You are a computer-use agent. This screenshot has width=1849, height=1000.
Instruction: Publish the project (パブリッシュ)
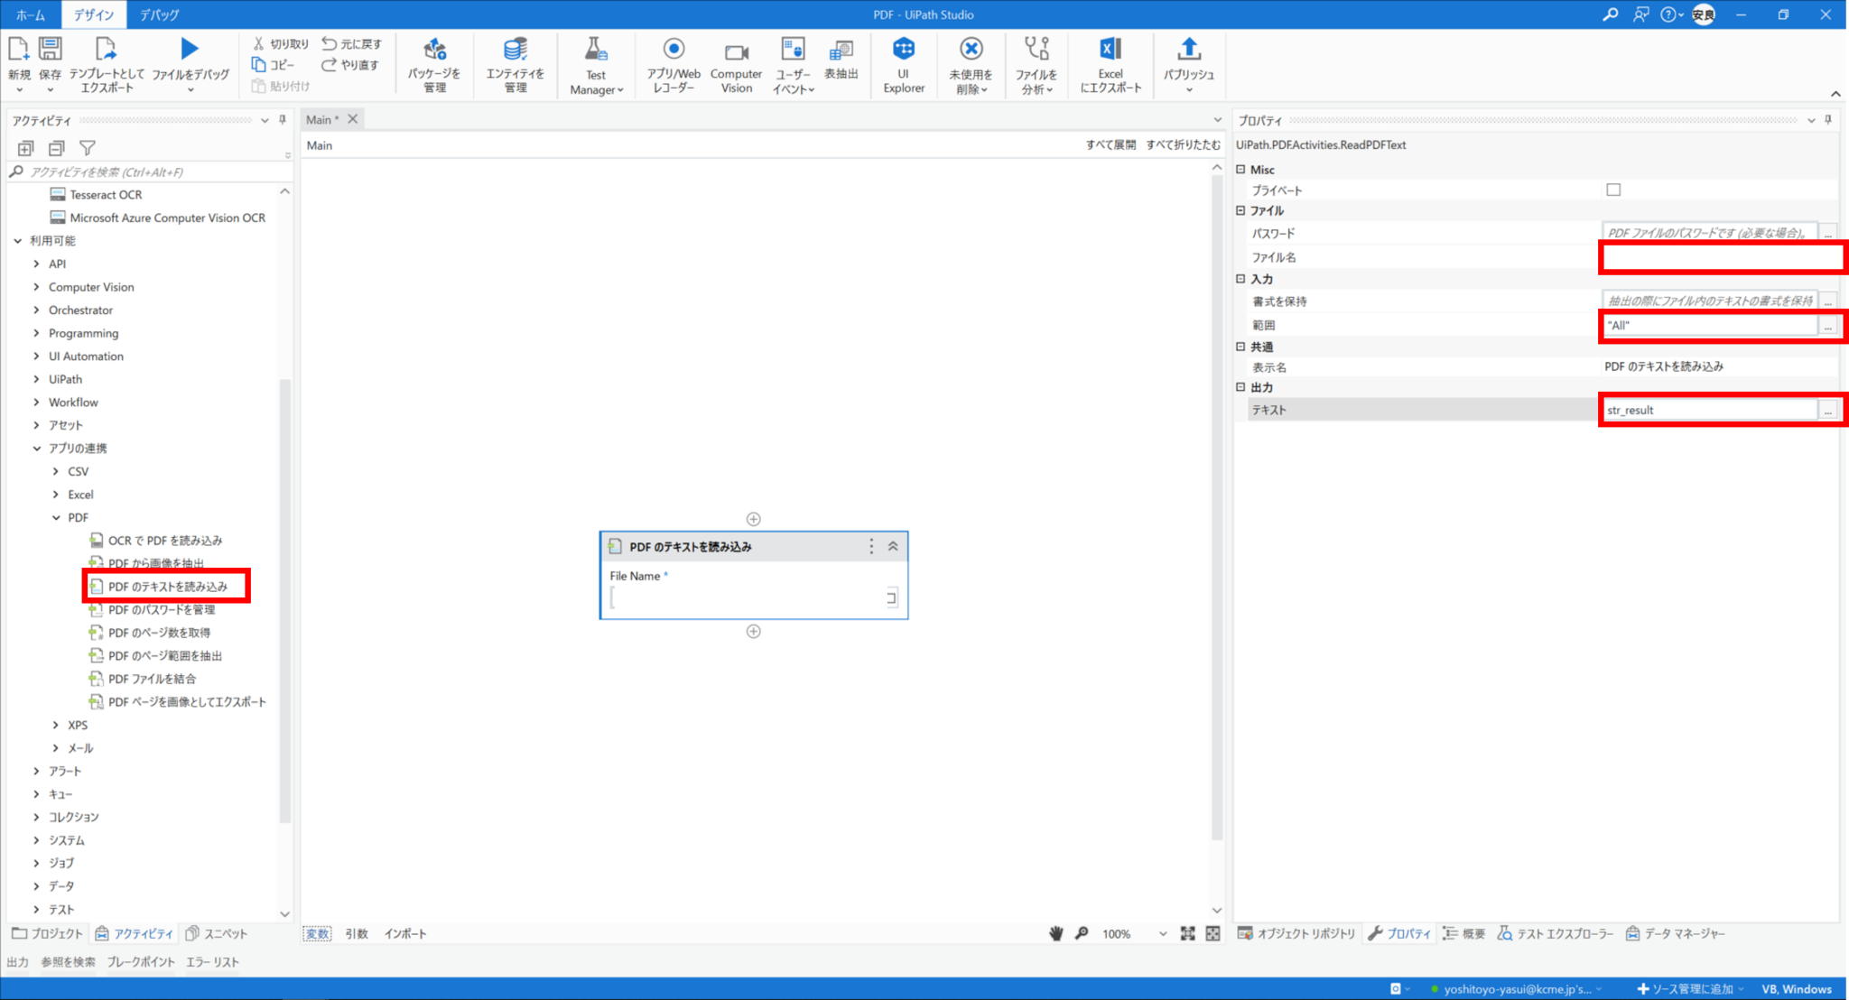tap(1189, 63)
